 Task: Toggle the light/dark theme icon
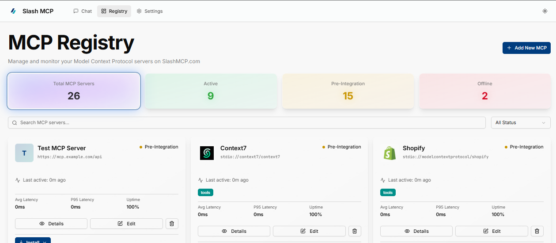[x=545, y=11]
